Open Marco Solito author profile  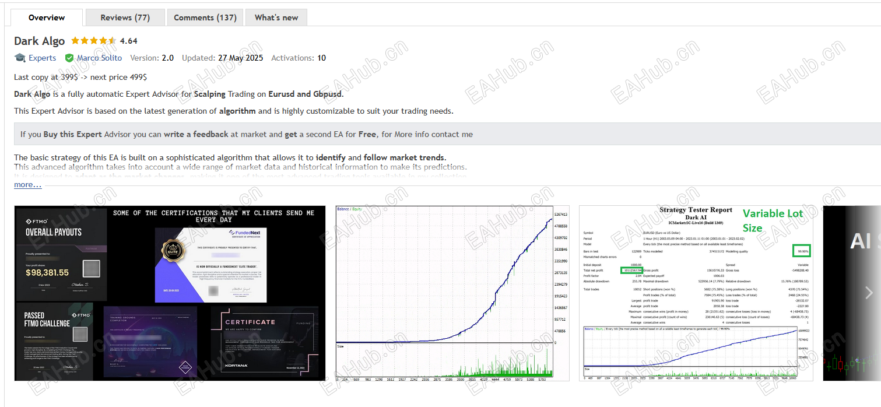tap(100, 58)
